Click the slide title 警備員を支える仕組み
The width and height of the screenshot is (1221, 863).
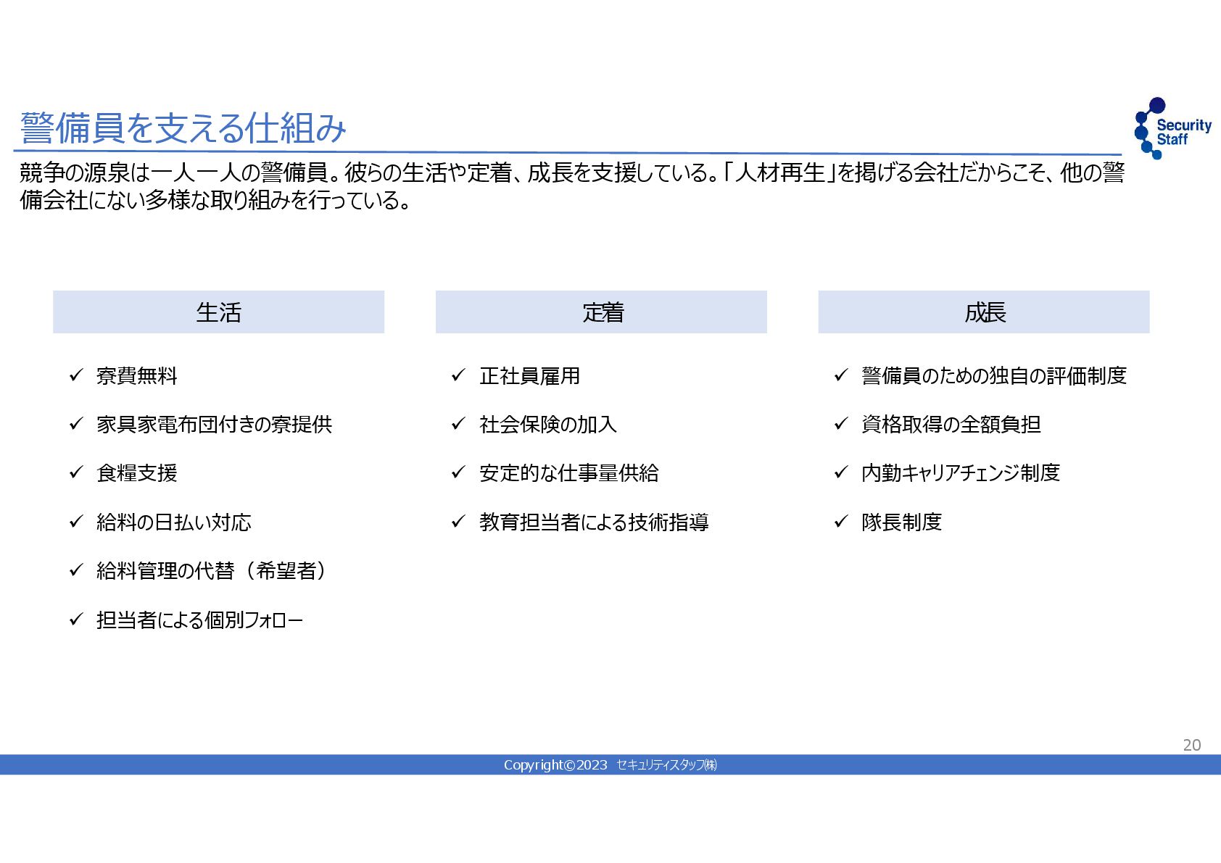click(x=183, y=129)
